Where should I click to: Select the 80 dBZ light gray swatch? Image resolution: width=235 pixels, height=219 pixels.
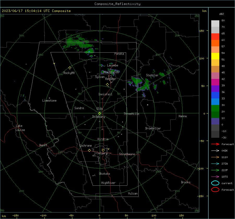pyautogui.click(x=215, y=23)
